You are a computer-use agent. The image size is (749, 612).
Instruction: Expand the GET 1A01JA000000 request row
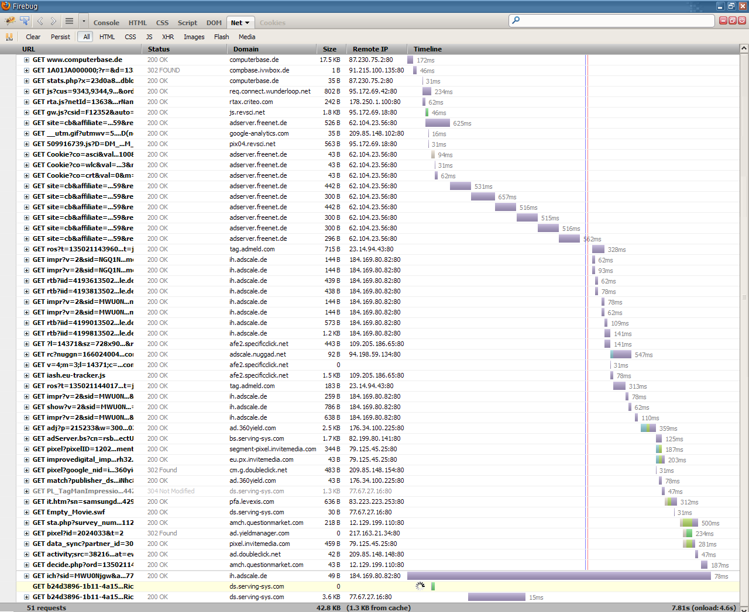click(26, 70)
